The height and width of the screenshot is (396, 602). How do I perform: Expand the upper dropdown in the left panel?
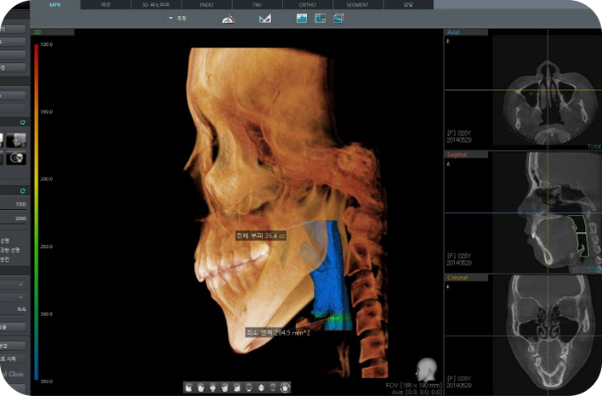(x=14, y=285)
